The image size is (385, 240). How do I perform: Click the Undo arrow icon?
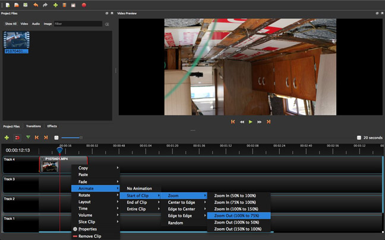(36, 5)
